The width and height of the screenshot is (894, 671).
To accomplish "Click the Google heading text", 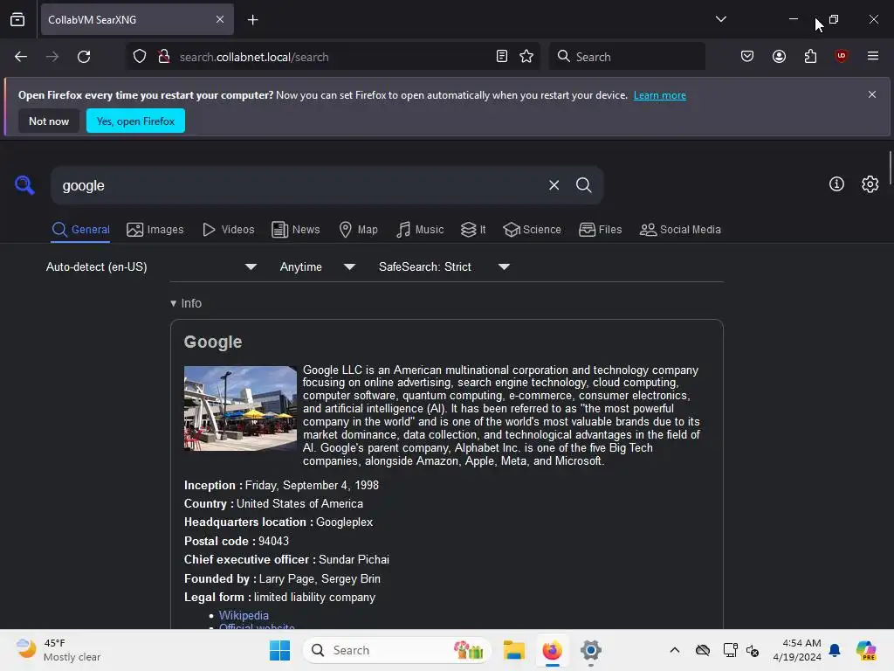I will [x=213, y=342].
